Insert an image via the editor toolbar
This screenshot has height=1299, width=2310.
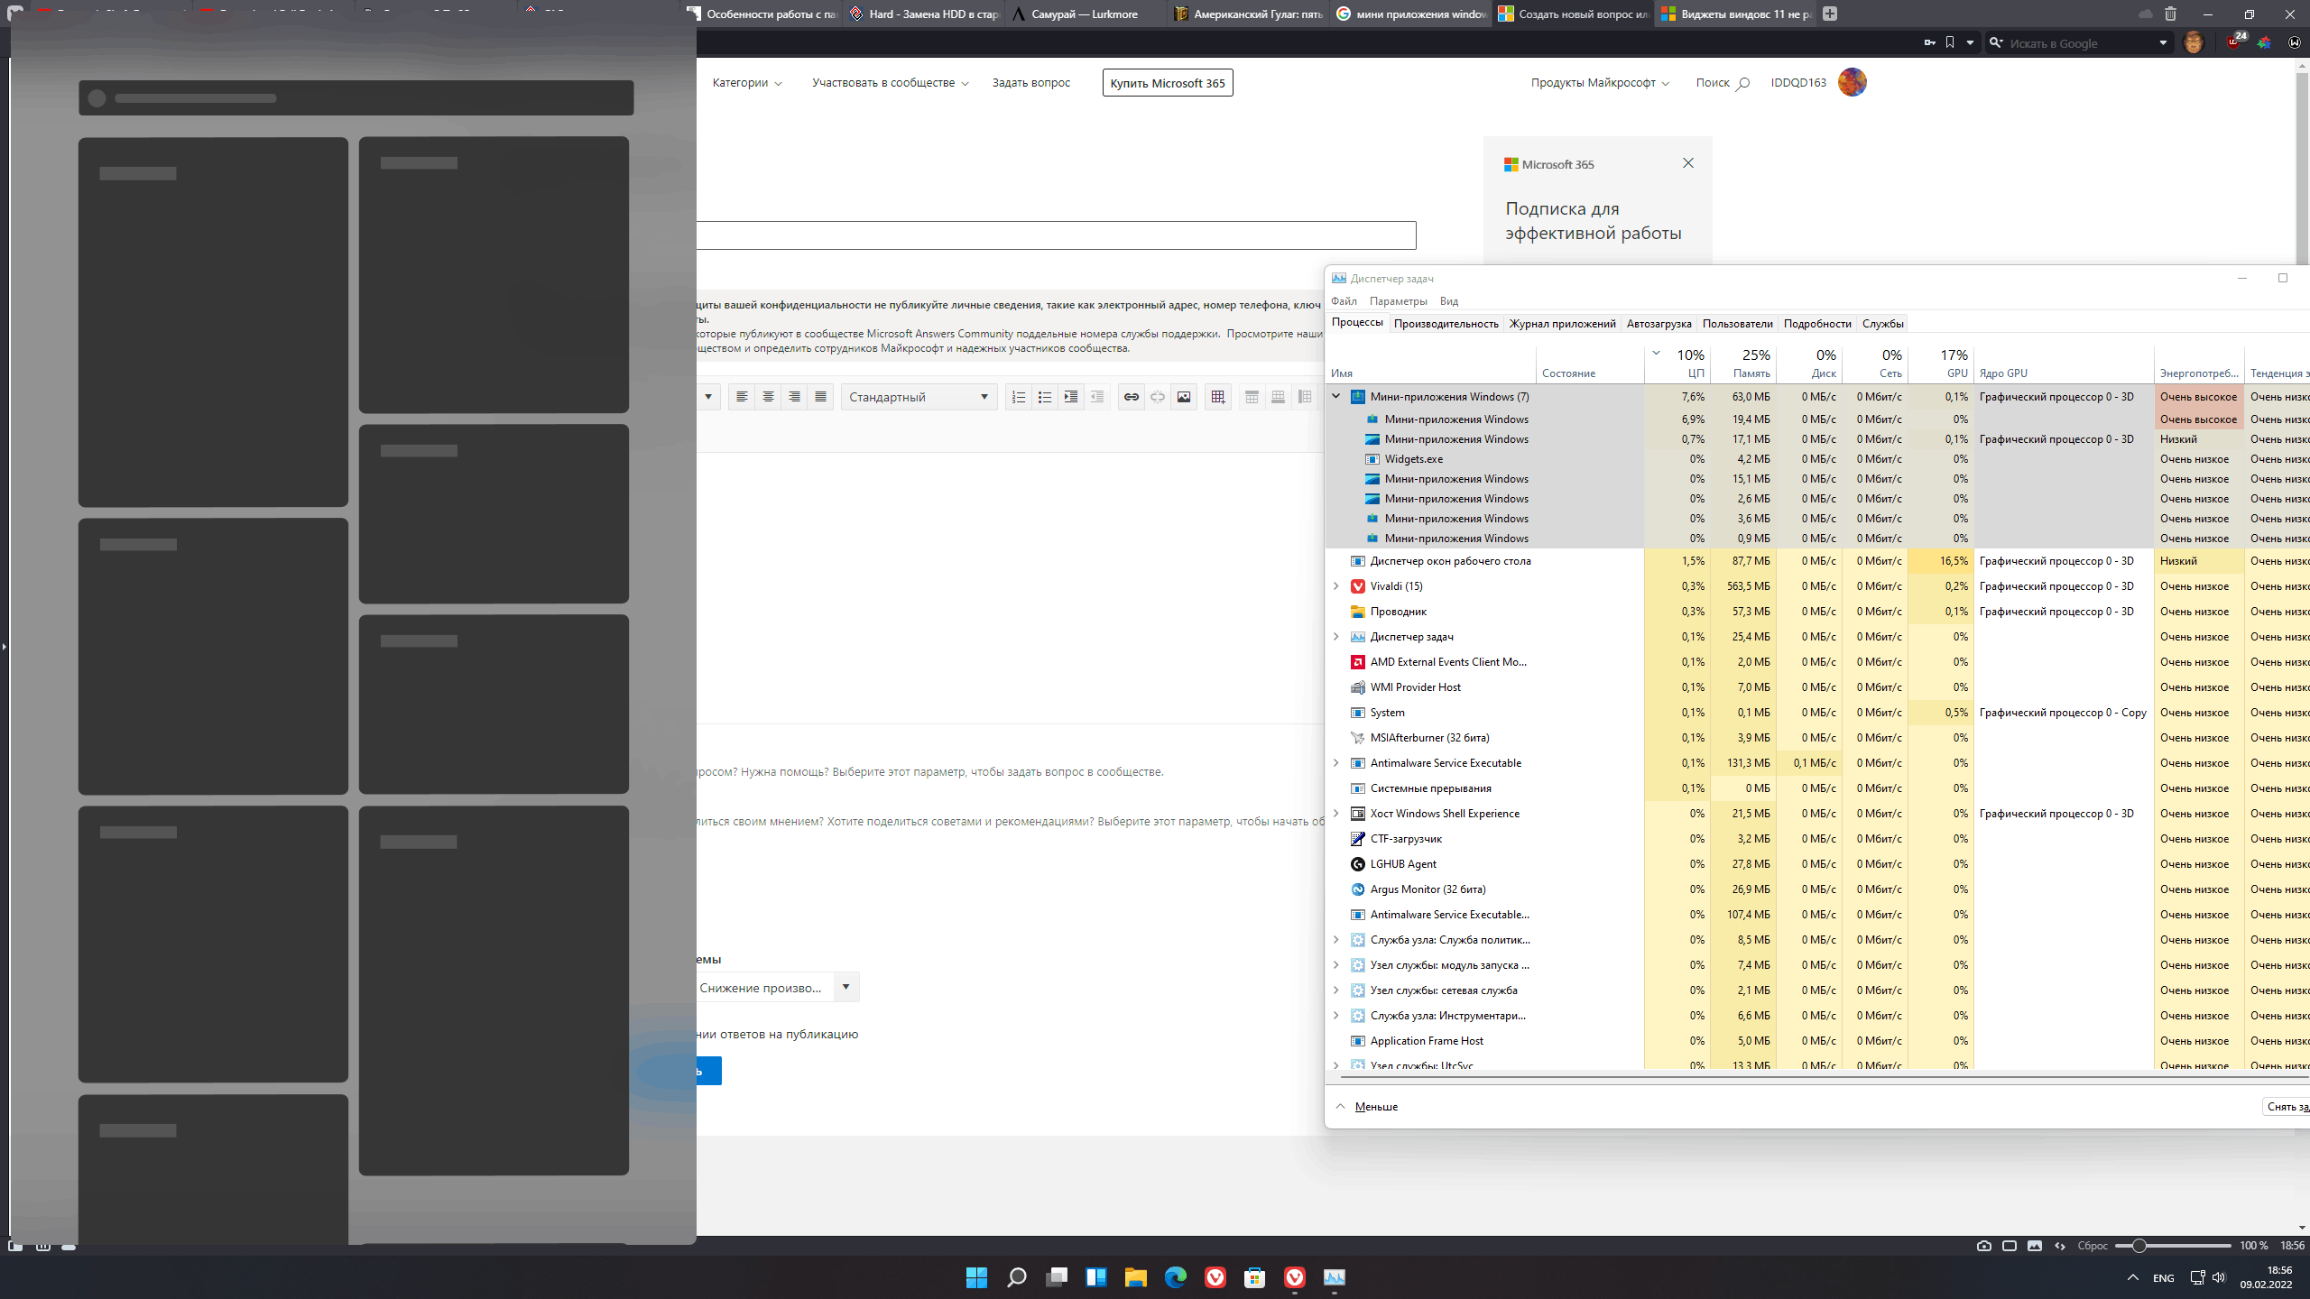(x=1184, y=397)
